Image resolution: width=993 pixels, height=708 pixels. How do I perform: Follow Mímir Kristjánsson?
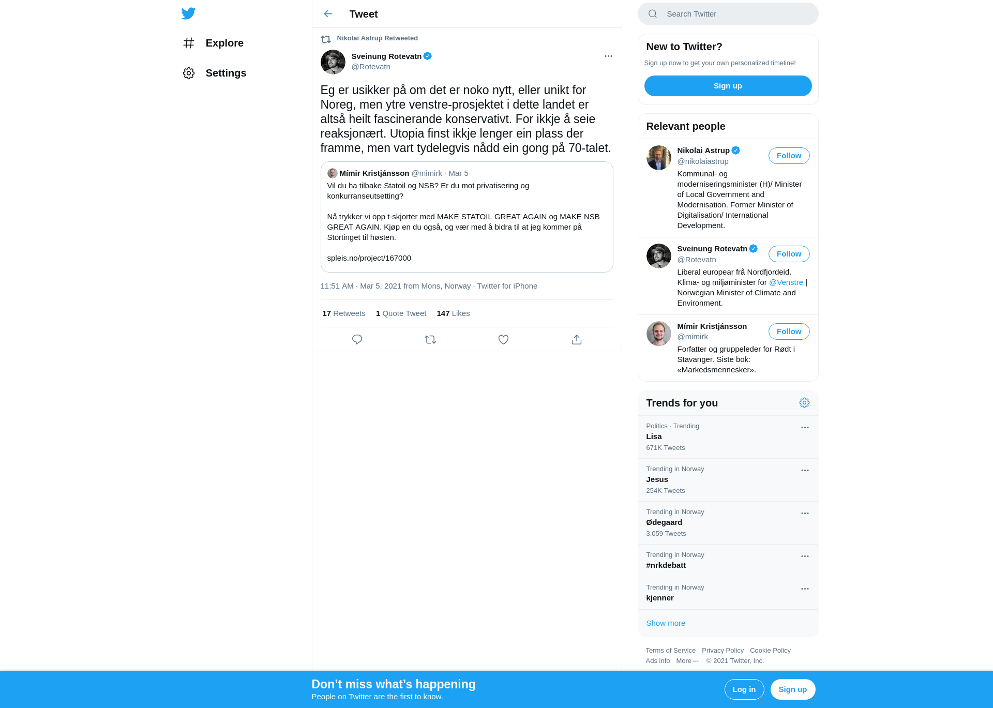point(789,332)
